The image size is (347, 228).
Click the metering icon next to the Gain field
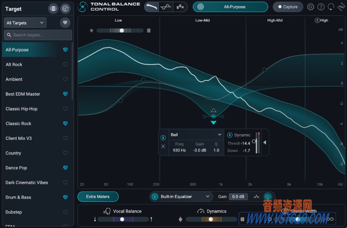pos(256,196)
